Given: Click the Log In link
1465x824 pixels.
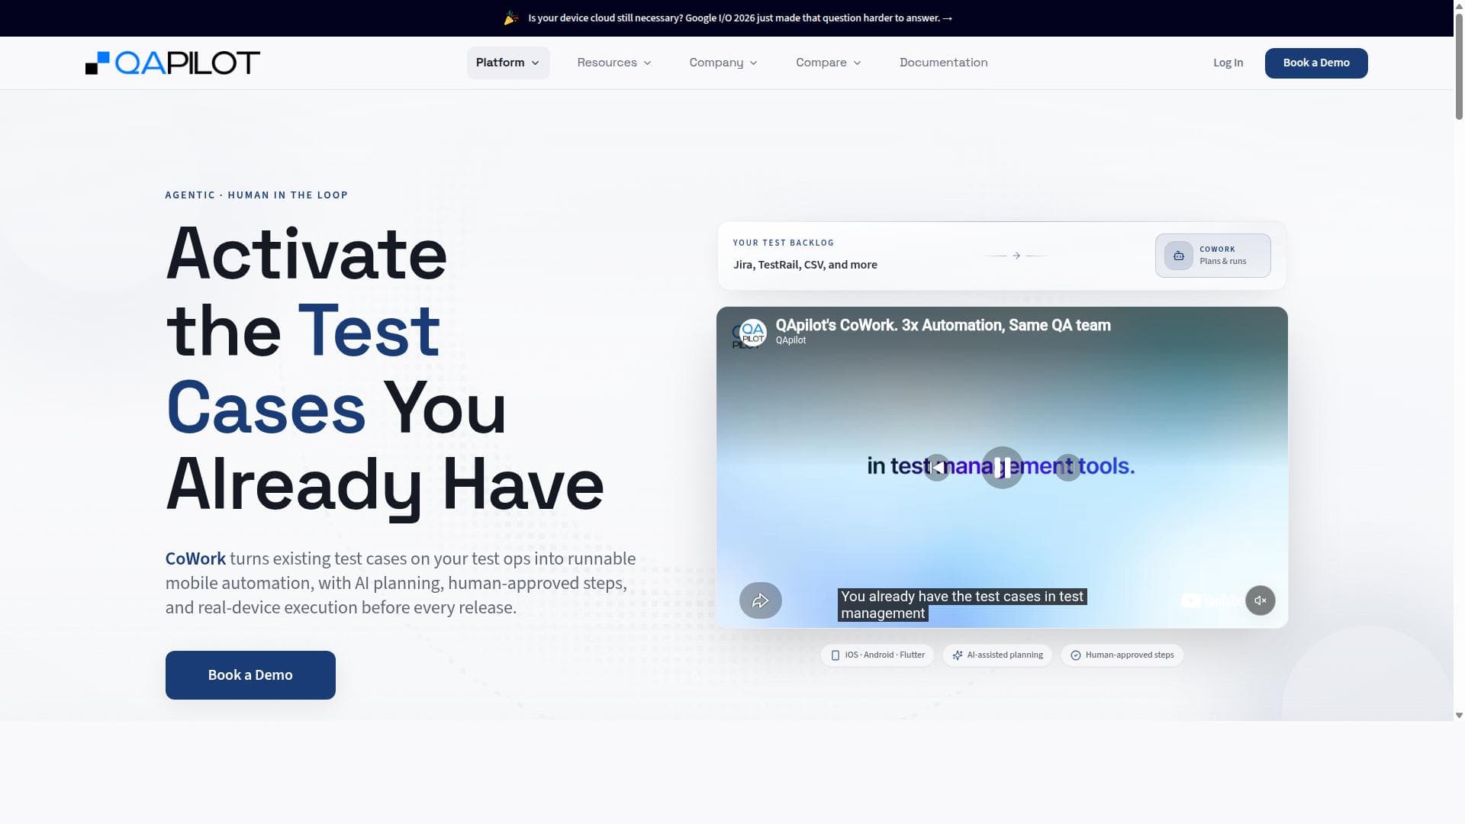Looking at the screenshot, I should click(x=1228, y=63).
